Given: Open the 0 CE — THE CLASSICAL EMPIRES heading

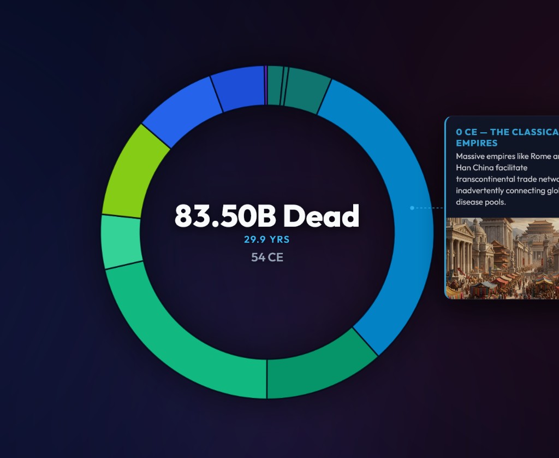Looking at the screenshot, I should coord(508,138).
